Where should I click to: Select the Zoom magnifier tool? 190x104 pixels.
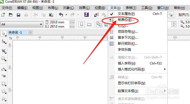tap(4, 59)
